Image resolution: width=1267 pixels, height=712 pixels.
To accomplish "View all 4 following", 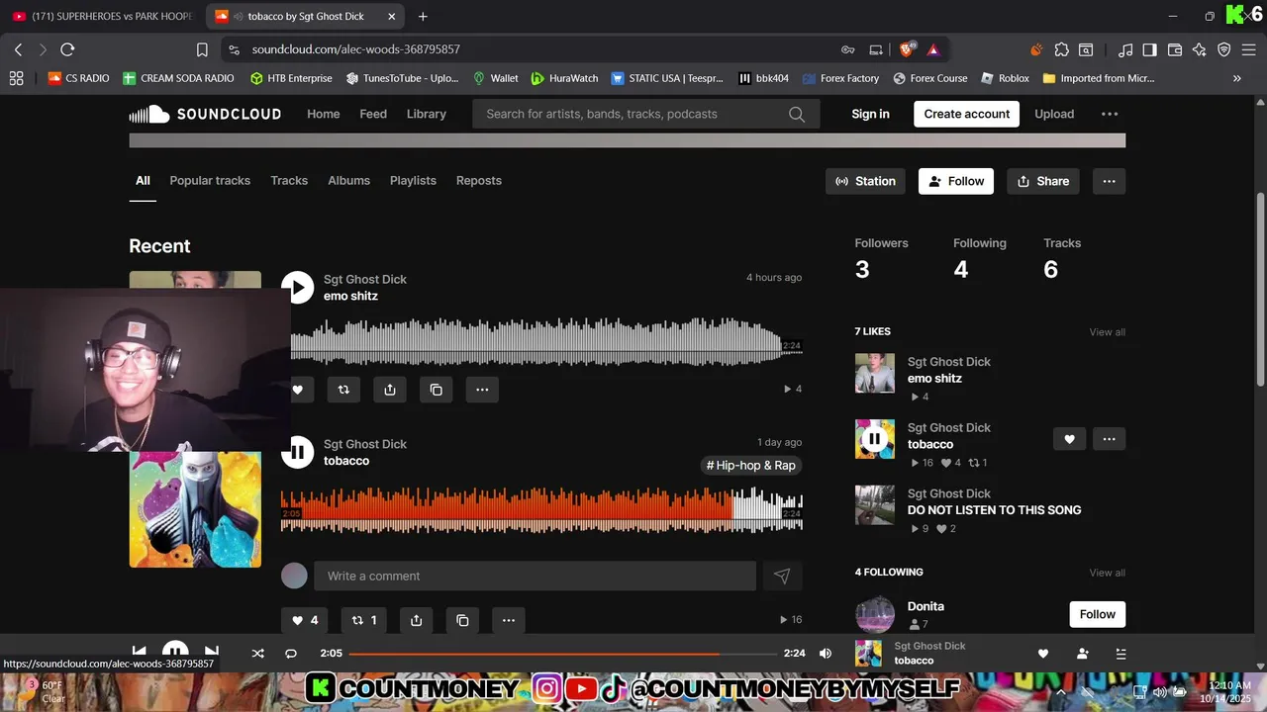I will coord(1107,573).
